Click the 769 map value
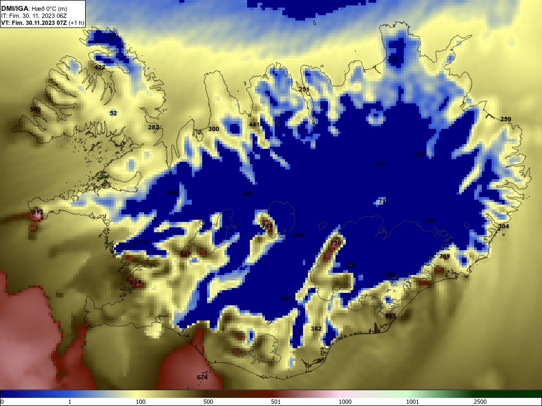 444,256
